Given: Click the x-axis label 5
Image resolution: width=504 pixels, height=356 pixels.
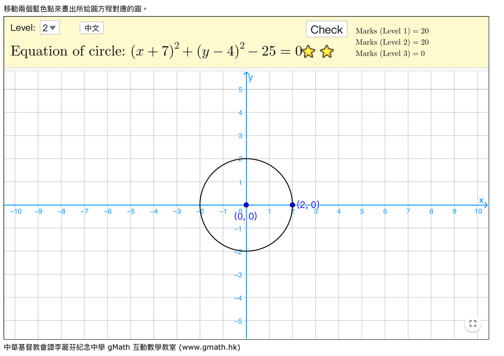Looking at the screenshot, I should tap(362, 211).
